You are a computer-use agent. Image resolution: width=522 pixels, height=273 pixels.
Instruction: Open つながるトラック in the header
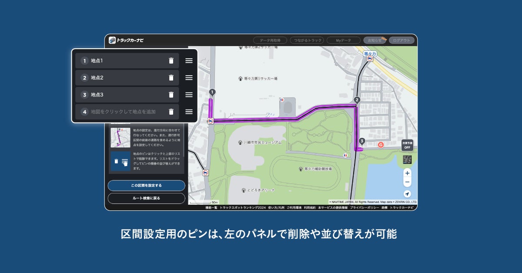307,40
